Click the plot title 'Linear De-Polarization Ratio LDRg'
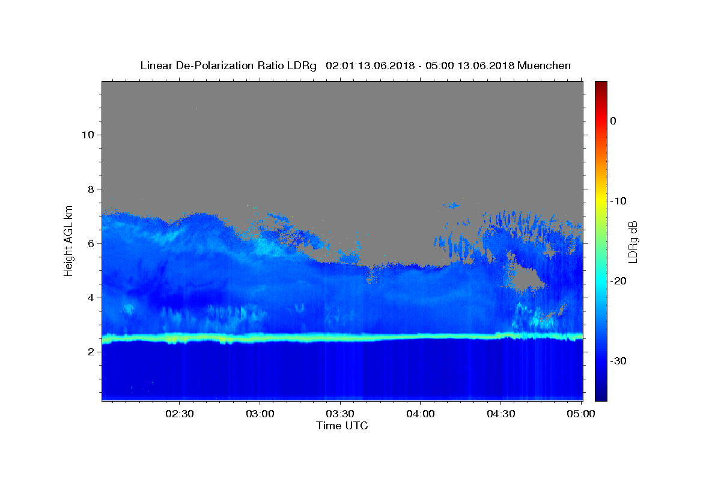Screen dimensions: 721x481 pyautogui.click(x=228, y=66)
